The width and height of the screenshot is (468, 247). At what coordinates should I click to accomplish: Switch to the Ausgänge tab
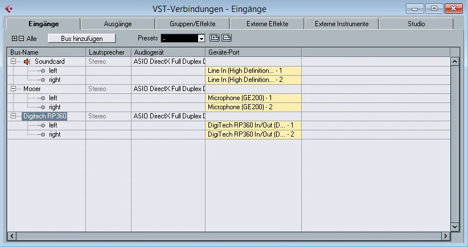pyautogui.click(x=118, y=24)
